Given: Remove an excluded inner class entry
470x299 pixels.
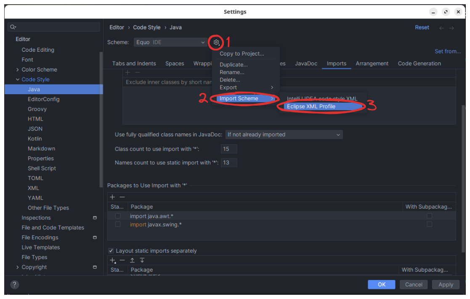Looking at the screenshot, I should 137,72.
